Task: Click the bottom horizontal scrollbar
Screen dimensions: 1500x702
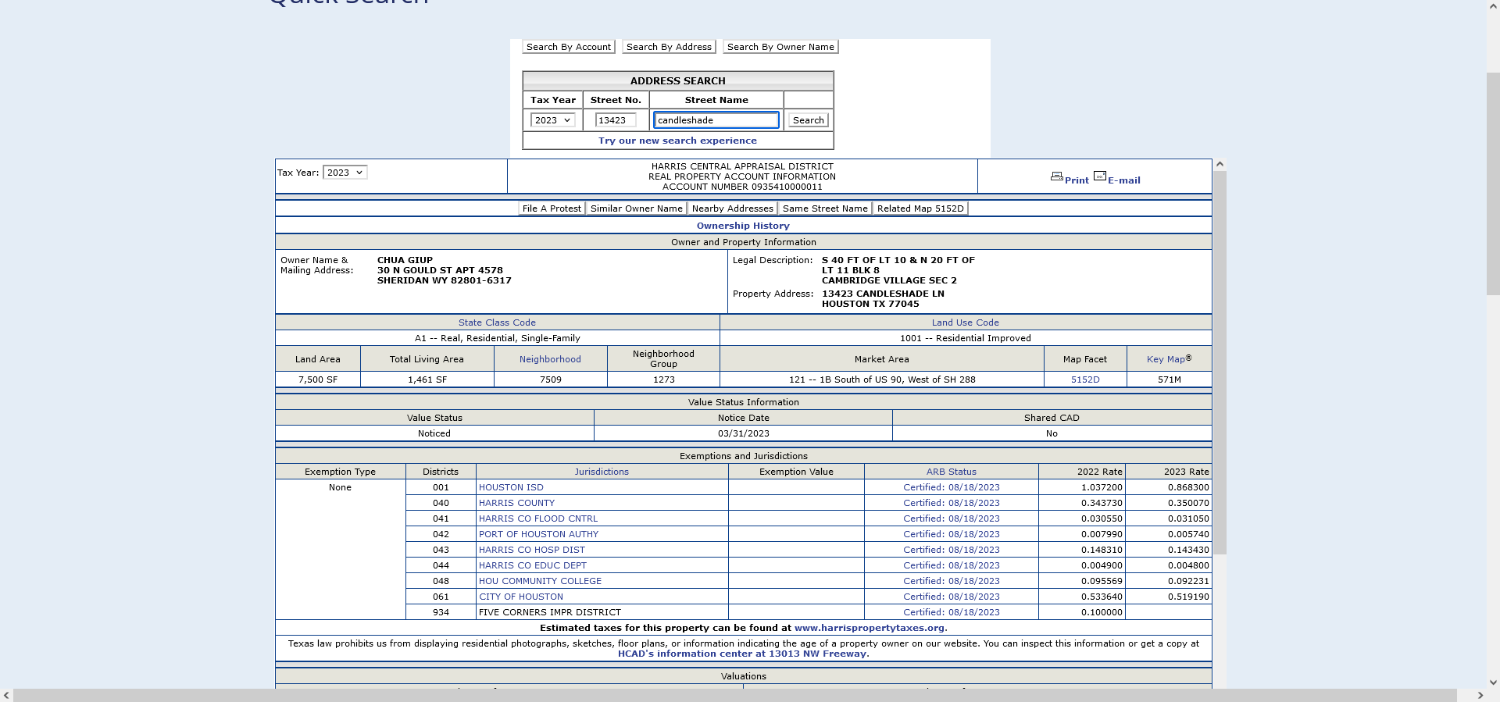Action: [735, 695]
